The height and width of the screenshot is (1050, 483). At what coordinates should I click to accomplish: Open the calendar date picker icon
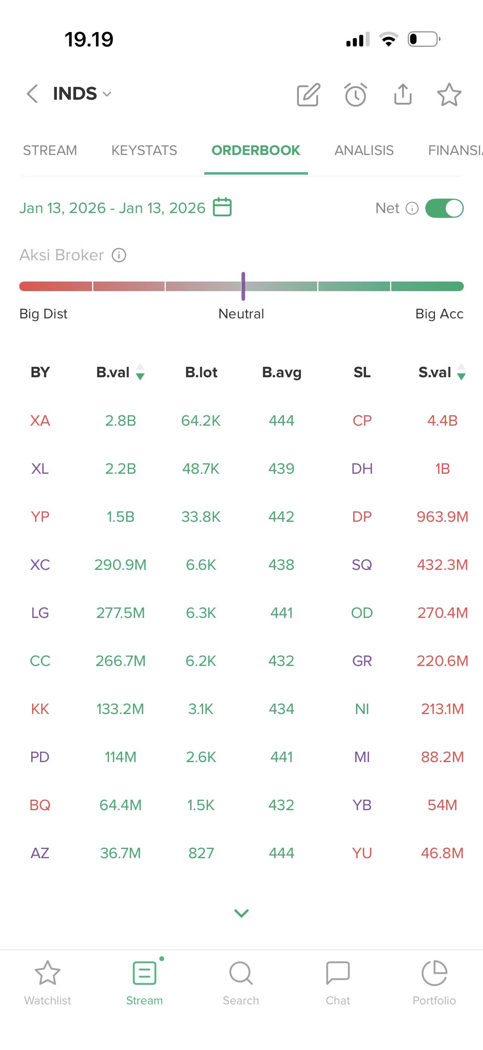click(x=223, y=207)
